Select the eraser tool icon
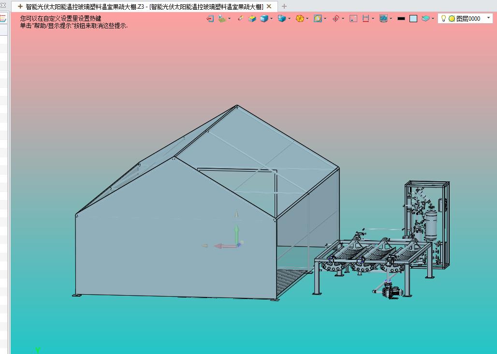497x354 pixels. click(x=240, y=19)
